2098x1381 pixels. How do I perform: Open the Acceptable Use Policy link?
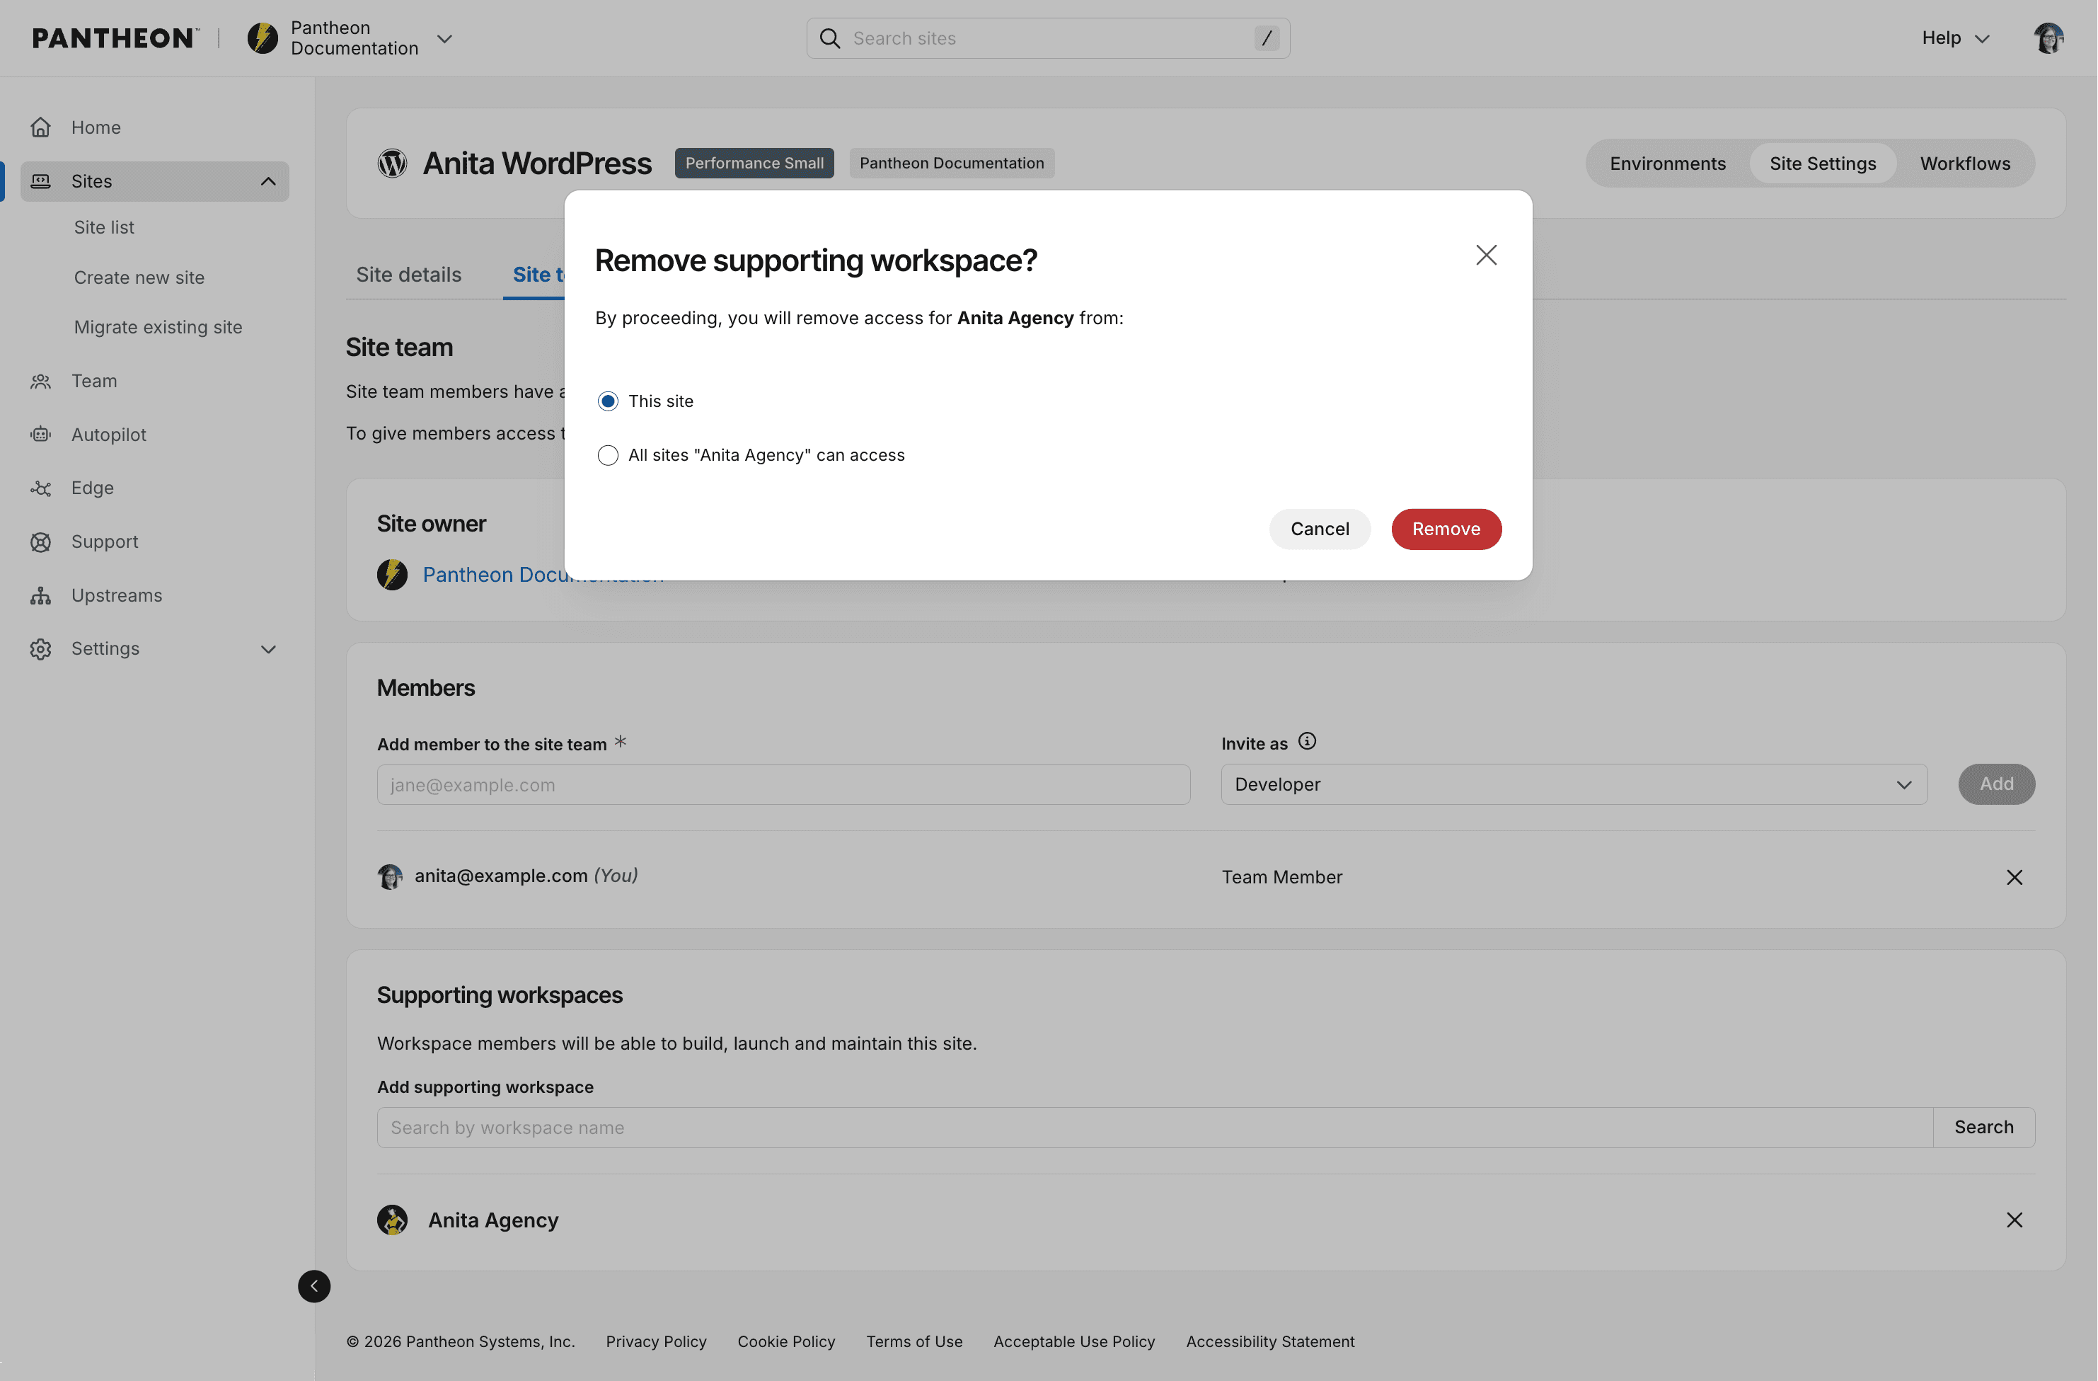coord(1073,1341)
